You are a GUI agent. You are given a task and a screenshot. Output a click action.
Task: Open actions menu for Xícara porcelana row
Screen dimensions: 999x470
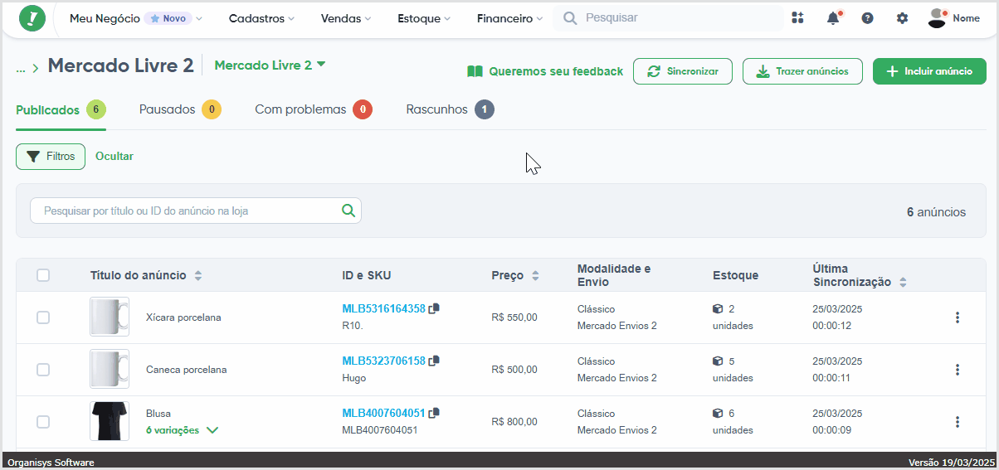point(958,317)
